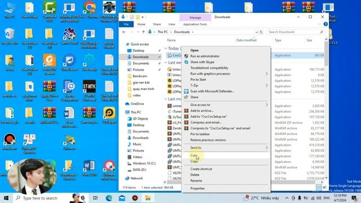Choose Cut from the context menu
This screenshot has width=361, height=203.
[x=226, y=156]
